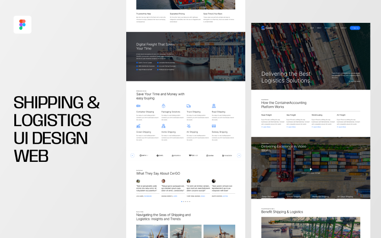The image size is (381, 238).
Task: Click the Air Shipping plane icon
Action: point(189,126)
